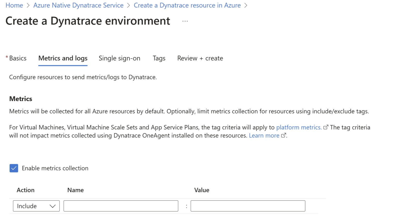Viewport: 396px width, 223px height.
Task: Uncheck Enable metrics collection checkbox
Action: (x=14, y=168)
